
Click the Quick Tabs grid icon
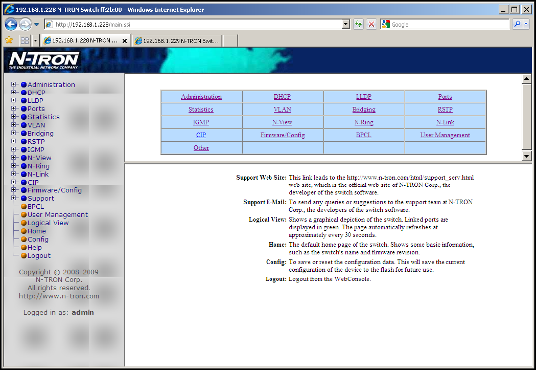25,40
